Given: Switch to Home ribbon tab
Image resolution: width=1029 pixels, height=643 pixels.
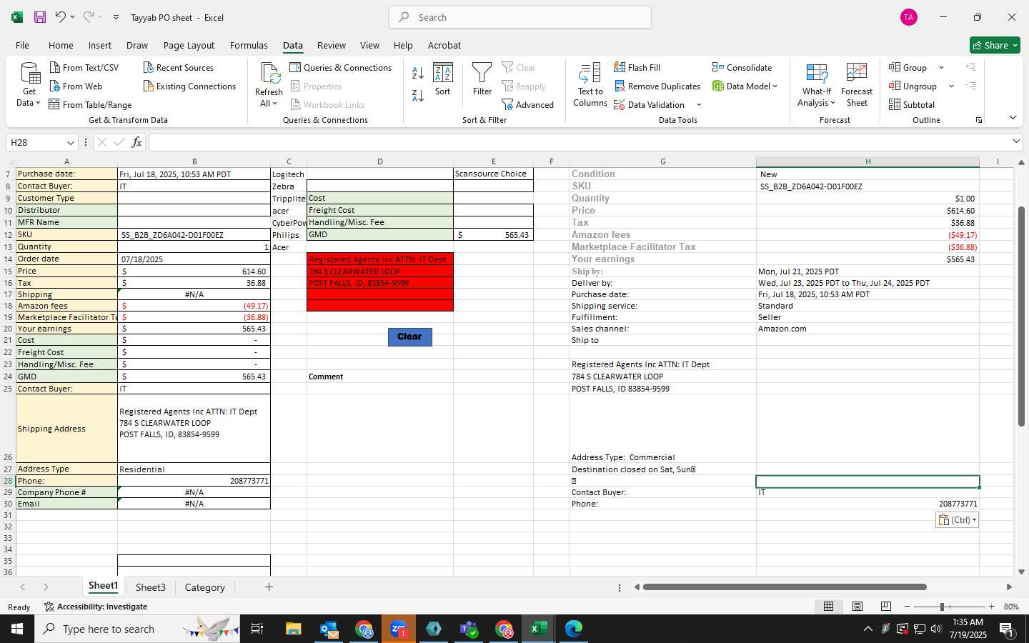Looking at the screenshot, I should tap(61, 45).
